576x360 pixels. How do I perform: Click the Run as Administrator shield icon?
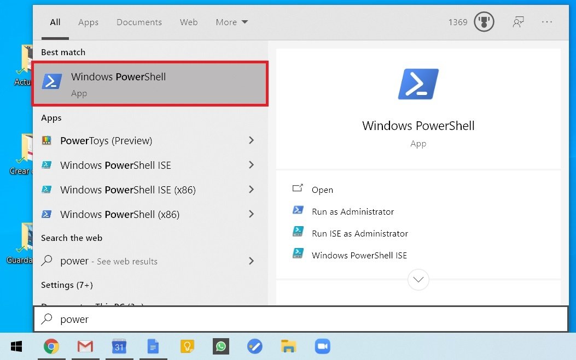pos(298,210)
